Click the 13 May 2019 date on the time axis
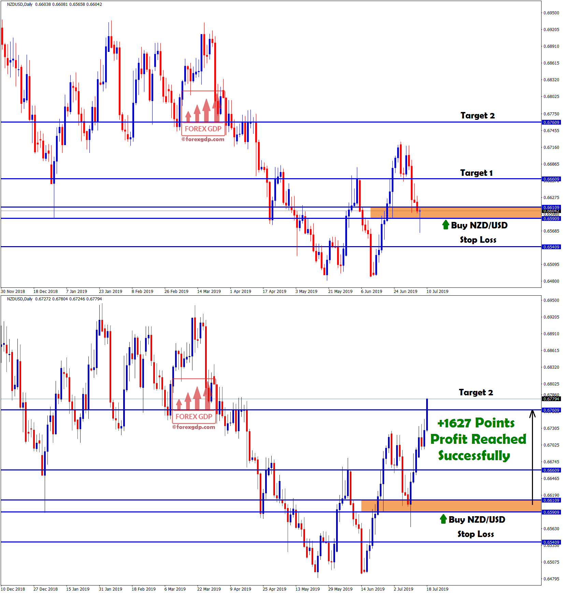 [x=307, y=589]
